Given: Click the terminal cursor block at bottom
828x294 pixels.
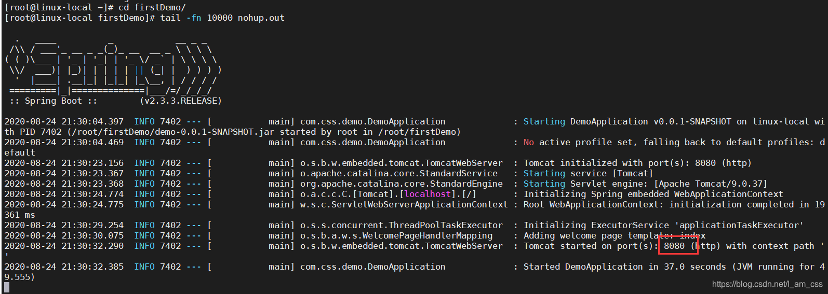Looking at the screenshot, I should [7, 287].
